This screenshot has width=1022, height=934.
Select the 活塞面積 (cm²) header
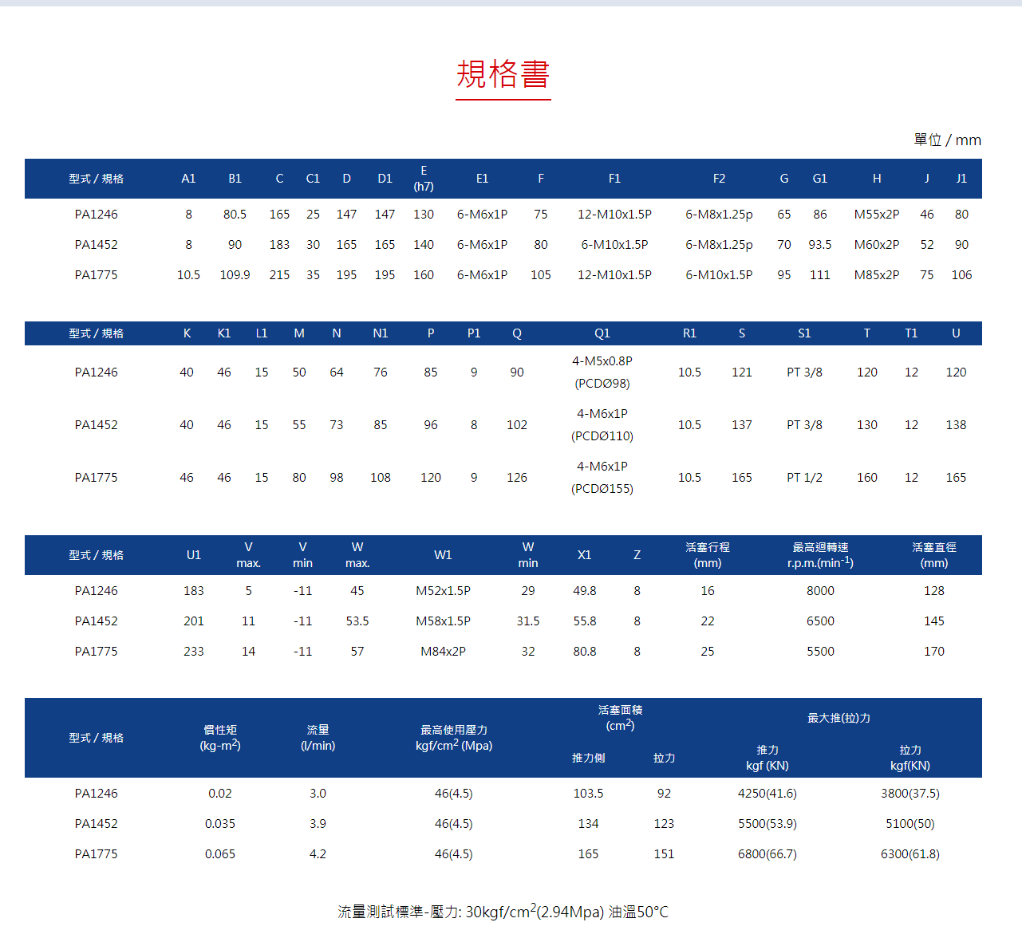620,718
